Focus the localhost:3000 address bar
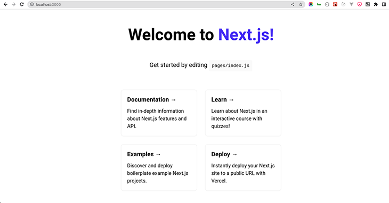Image resolution: width=389 pixels, height=203 pixels. (166, 4)
